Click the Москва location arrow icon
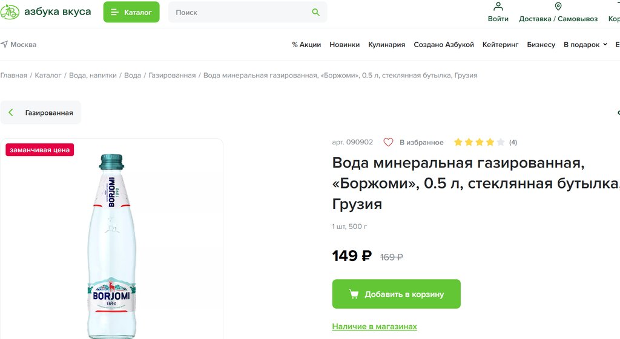The height and width of the screenshot is (339, 620). click(4, 44)
